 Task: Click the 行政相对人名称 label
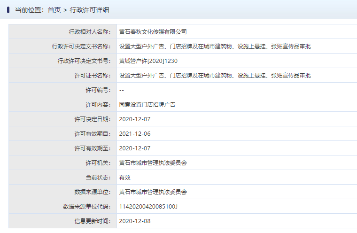90,32
